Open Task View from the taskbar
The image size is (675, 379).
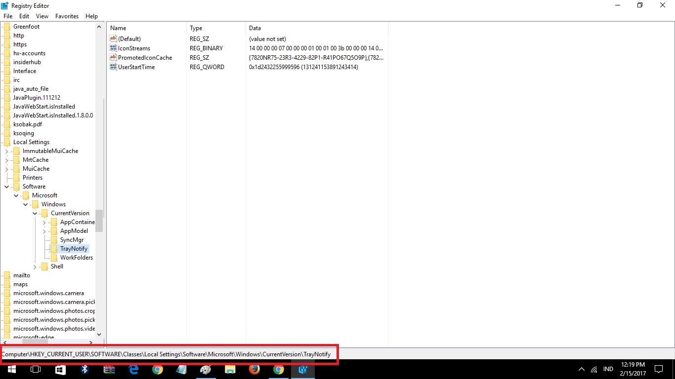click(x=36, y=369)
